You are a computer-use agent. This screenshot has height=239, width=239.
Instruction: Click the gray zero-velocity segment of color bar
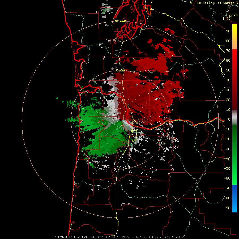pyautogui.click(x=234, y=118)
